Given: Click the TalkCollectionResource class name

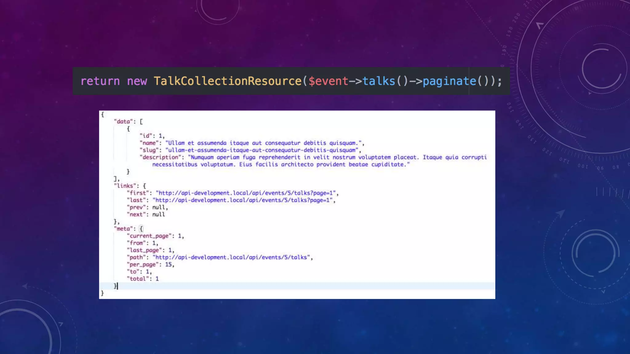Looking at the screenshot, I should [228, 81].
